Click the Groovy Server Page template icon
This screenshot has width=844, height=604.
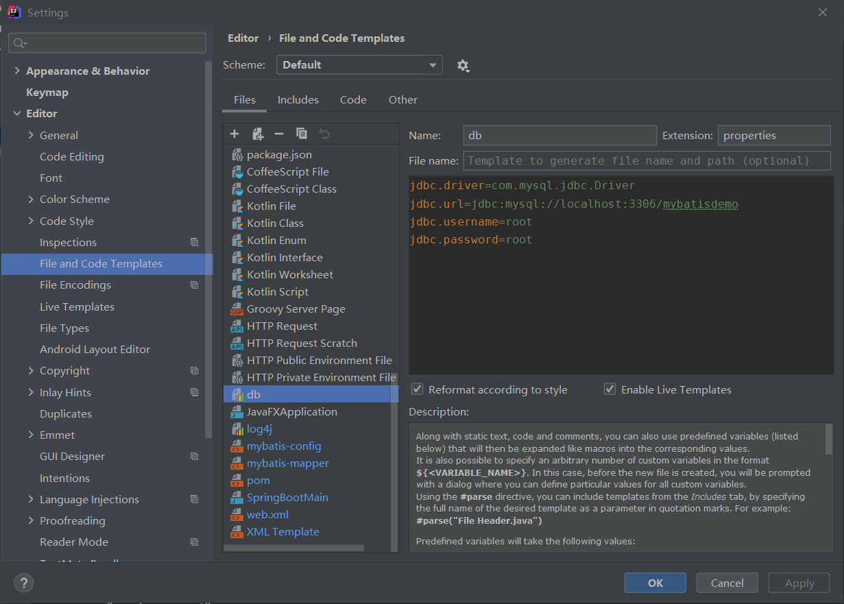point(237,309)
